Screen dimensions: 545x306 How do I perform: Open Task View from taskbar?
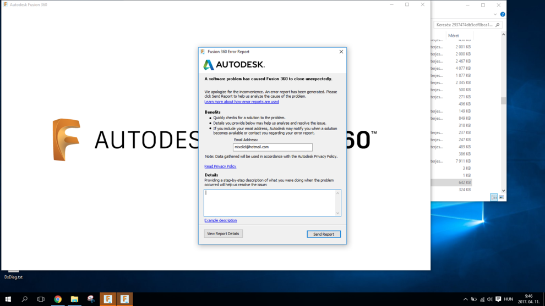(x=41, y=299)
